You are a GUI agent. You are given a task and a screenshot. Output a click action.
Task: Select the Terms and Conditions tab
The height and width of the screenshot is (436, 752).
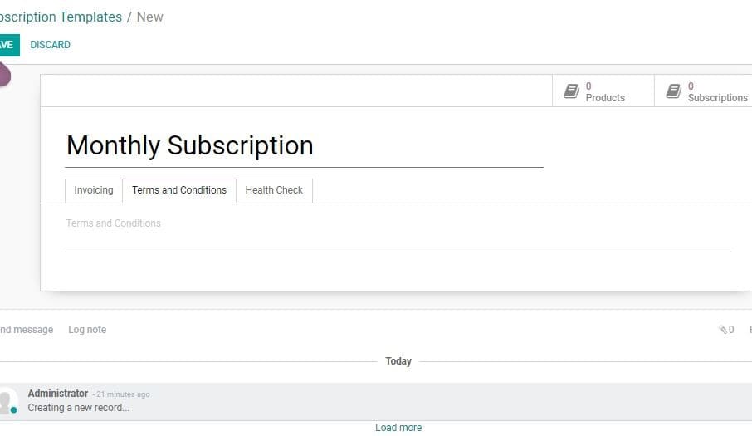coord(179,190)
